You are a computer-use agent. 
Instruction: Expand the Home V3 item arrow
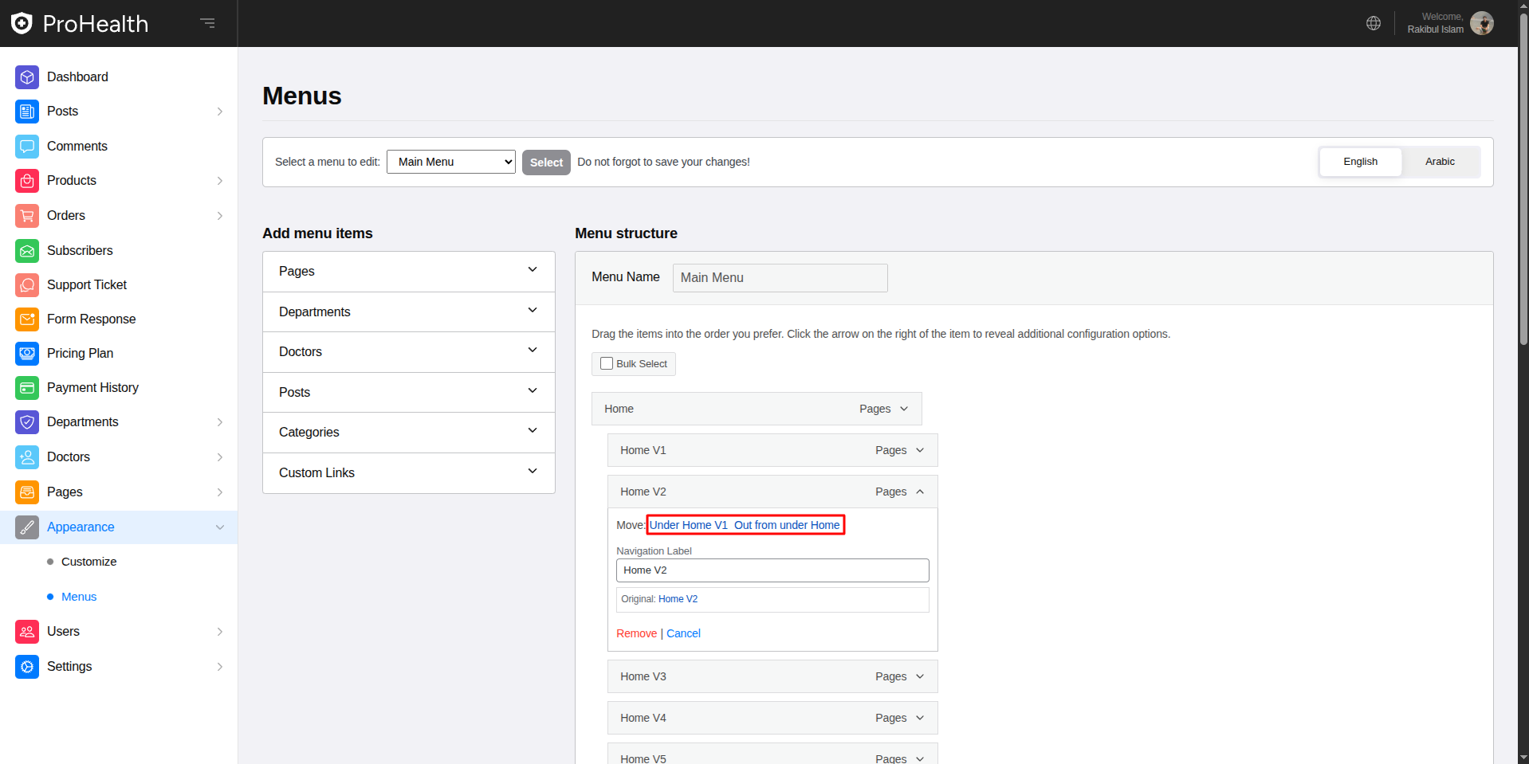(920, 676)
